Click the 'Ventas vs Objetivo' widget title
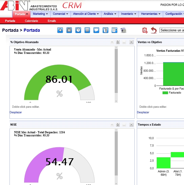The width and height of the screenshot is (184, 185). click(x=150, y=42)
